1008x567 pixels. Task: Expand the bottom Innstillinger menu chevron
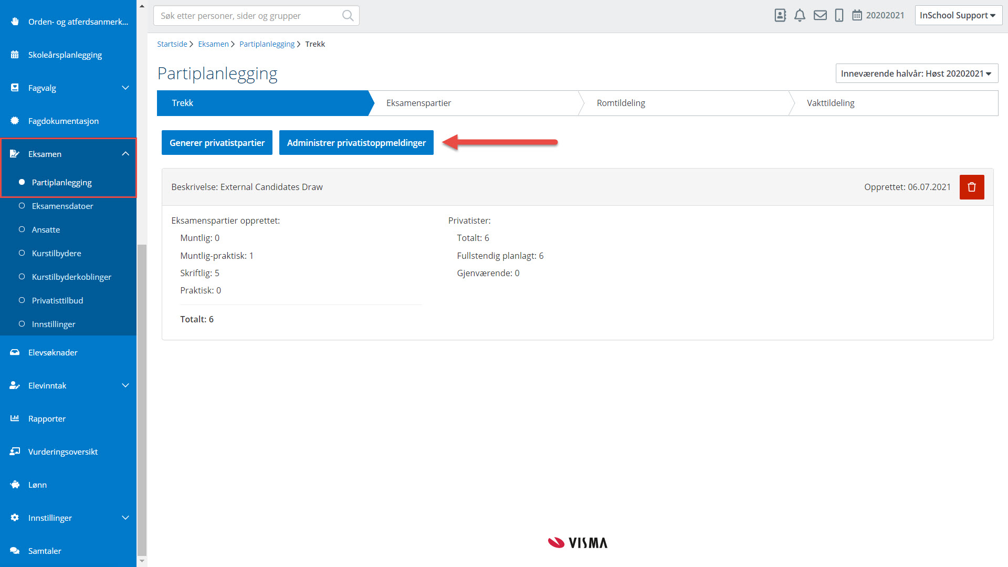pos(125,518)
